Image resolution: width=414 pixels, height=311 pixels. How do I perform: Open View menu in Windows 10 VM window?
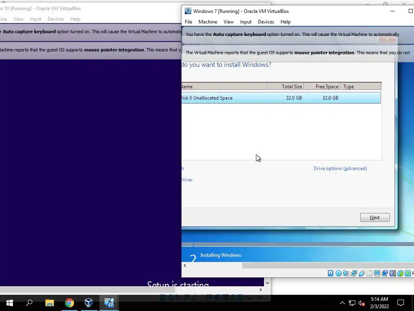tap(18, 19)
